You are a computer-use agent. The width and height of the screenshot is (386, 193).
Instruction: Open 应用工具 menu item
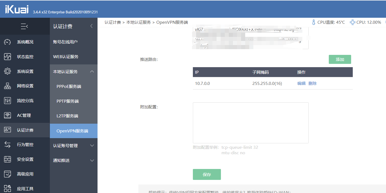(x=25, y=189)
